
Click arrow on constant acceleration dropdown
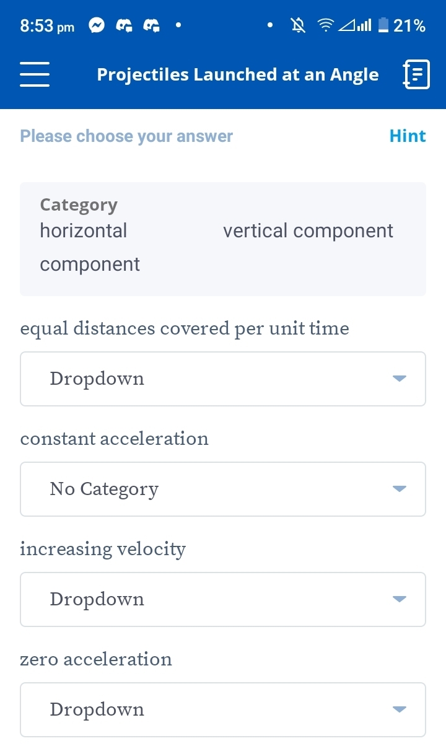point(400,489)
